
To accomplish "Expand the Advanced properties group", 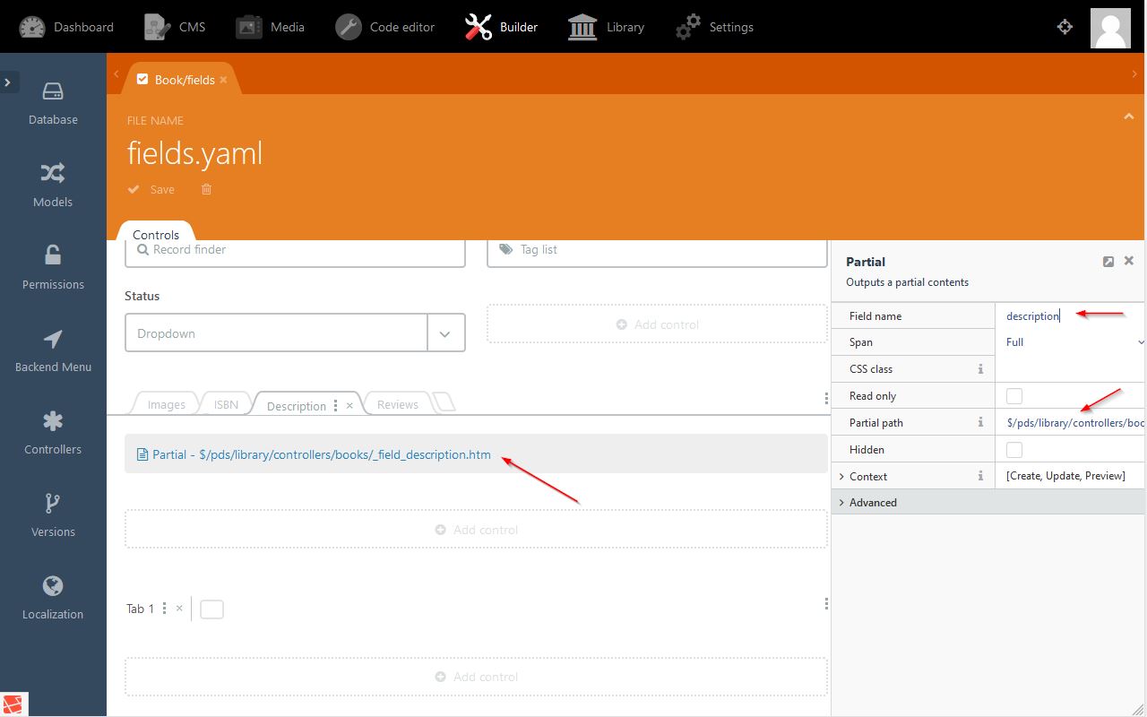I will coord(872,503).
